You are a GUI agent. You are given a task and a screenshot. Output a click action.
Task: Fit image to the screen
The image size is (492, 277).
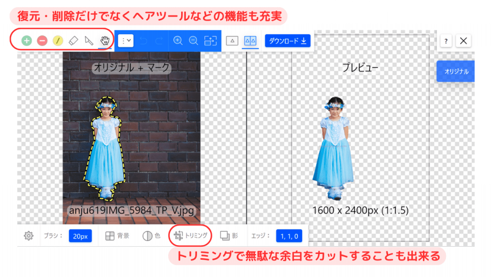click(210, 40)
